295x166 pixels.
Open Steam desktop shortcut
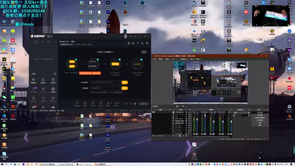[x=194, y=4]
